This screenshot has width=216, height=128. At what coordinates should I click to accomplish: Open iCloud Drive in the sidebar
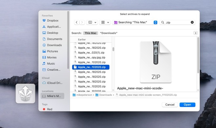[52, 83]
